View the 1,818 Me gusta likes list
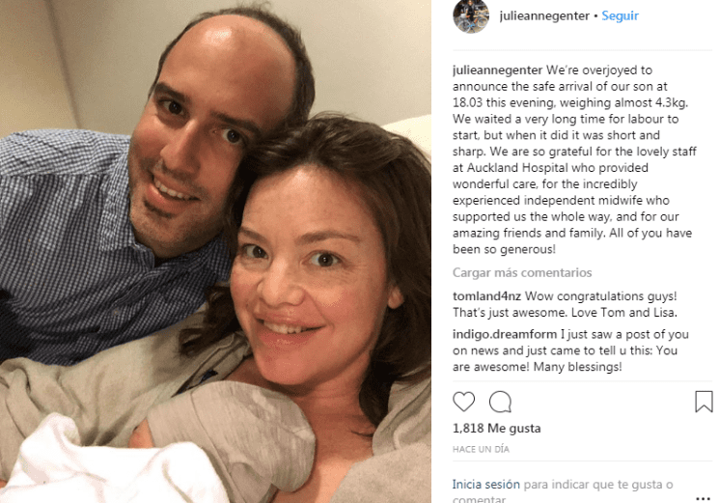 pos(497,429)
